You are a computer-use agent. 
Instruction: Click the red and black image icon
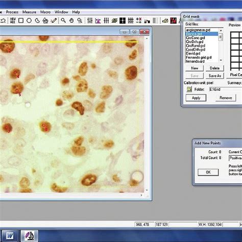pos(174,20)
